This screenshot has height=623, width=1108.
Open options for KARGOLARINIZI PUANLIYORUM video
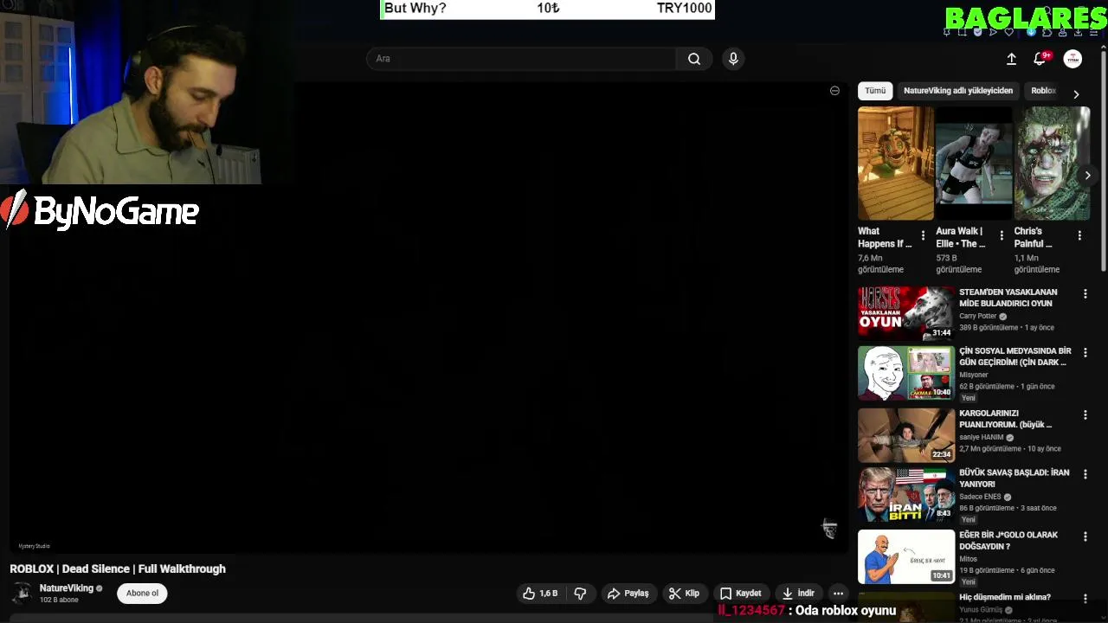click(1085, 415)
